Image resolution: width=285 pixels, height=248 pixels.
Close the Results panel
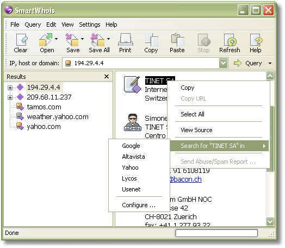107,77
